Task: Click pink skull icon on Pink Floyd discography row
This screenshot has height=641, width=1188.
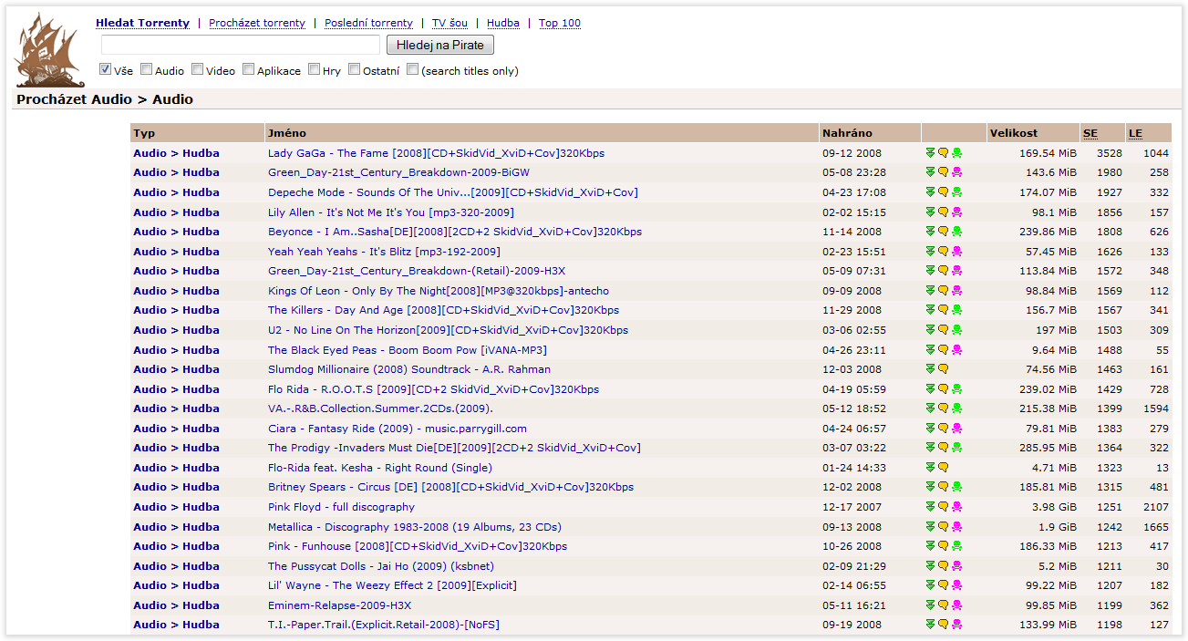Action: (x=957, y=507)
